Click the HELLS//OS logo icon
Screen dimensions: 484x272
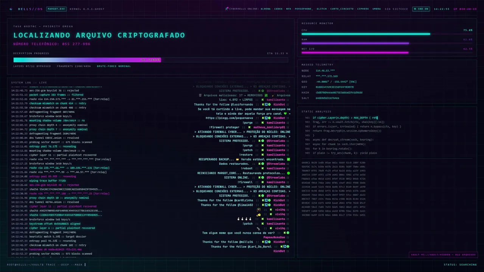[11, 9]
